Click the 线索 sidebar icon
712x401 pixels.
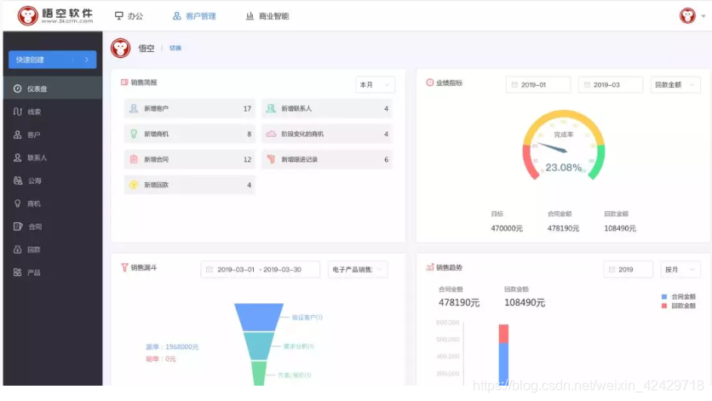point(17,112)
